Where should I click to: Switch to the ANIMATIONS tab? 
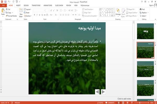click(x=48, y=5)
